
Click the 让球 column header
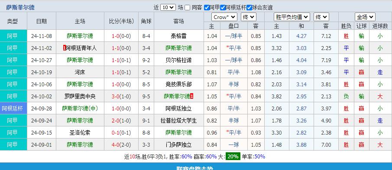(x=362, y=26)
